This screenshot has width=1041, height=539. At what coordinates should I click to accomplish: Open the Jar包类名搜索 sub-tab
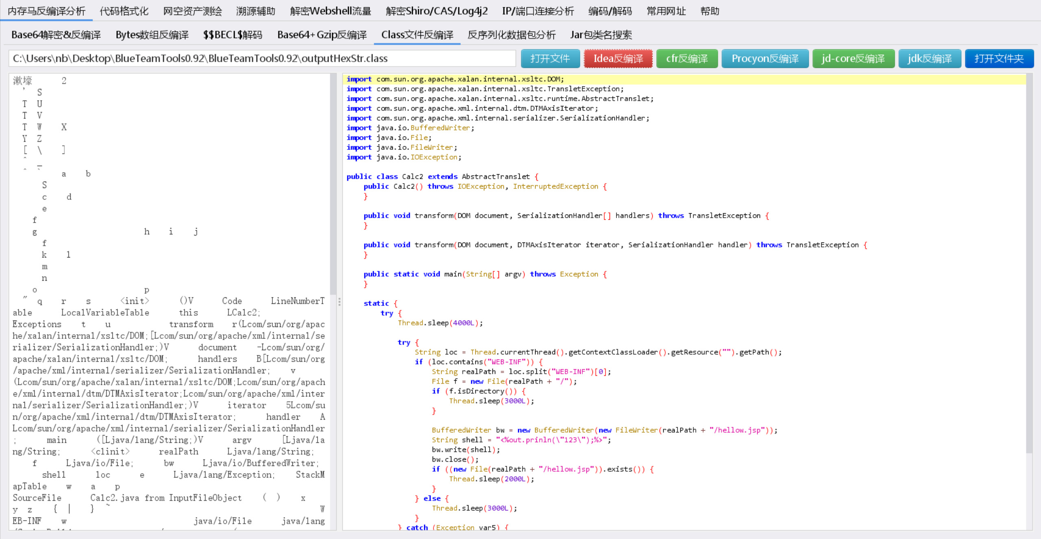coord(601,35)
